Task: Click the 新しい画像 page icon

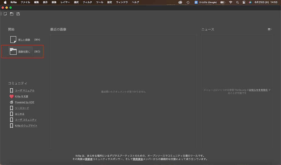Action: click(x=13, y=40)
